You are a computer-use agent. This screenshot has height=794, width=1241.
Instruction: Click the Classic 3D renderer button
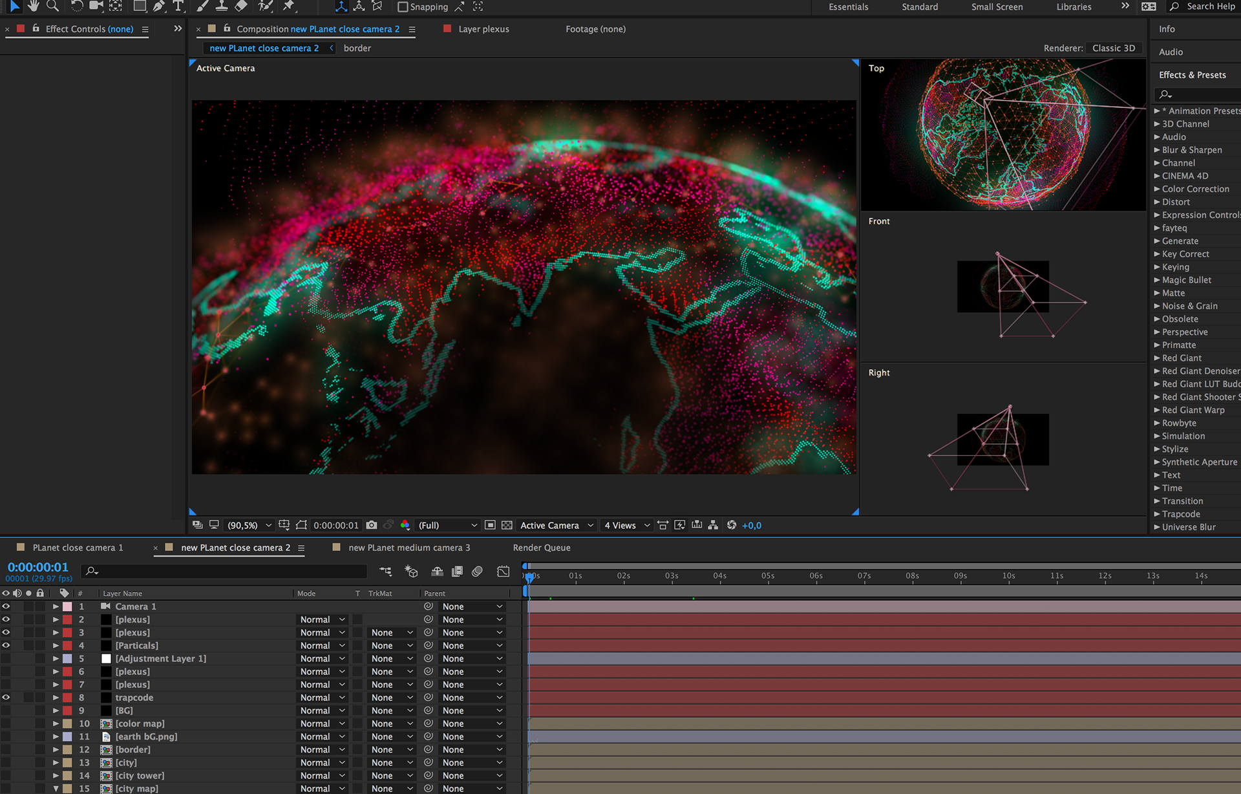click(1114, 48)
